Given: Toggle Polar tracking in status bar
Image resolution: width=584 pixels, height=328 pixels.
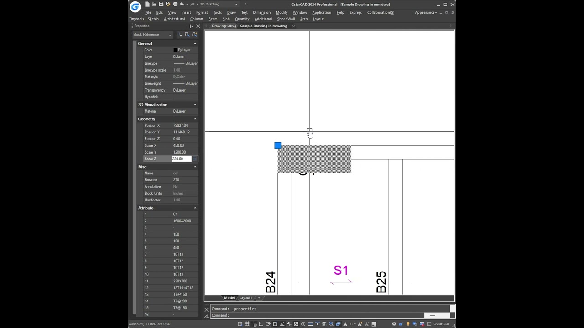Looking at the screenshot, I should [x=268, y=324].
